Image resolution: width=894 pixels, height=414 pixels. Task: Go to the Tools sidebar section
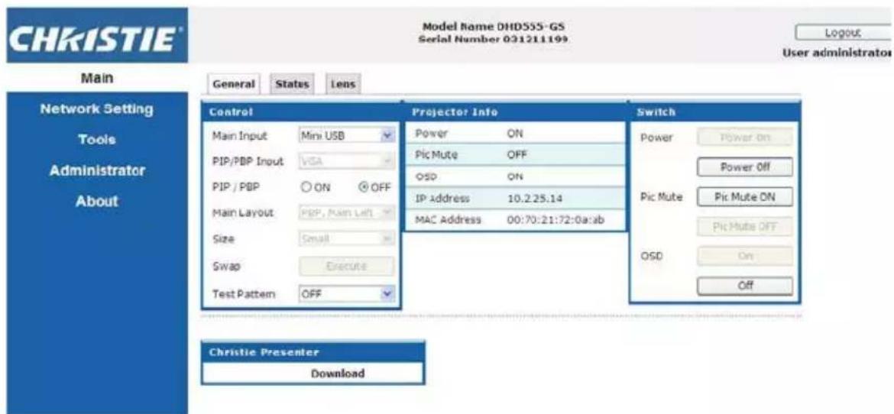tap(96, 139)
